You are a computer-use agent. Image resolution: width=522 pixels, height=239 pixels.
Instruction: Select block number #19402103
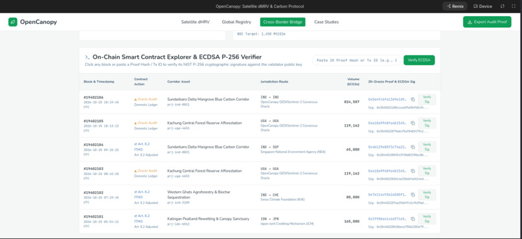(x=93, y=169)
